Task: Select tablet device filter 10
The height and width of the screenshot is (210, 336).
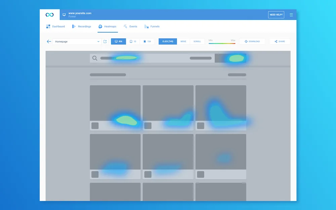Action: tap(133, 41)
